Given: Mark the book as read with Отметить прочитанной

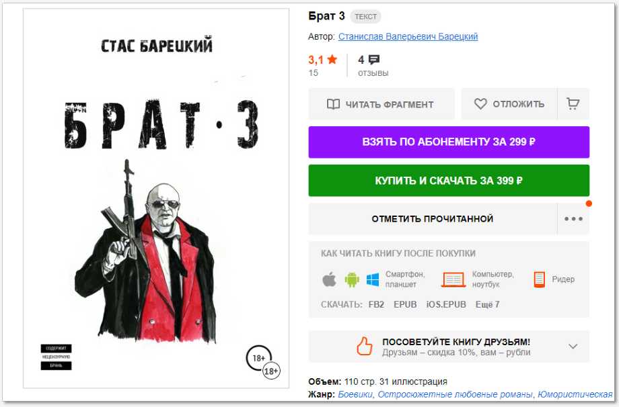Looking at the screenshot, I should tap(433, 219).
